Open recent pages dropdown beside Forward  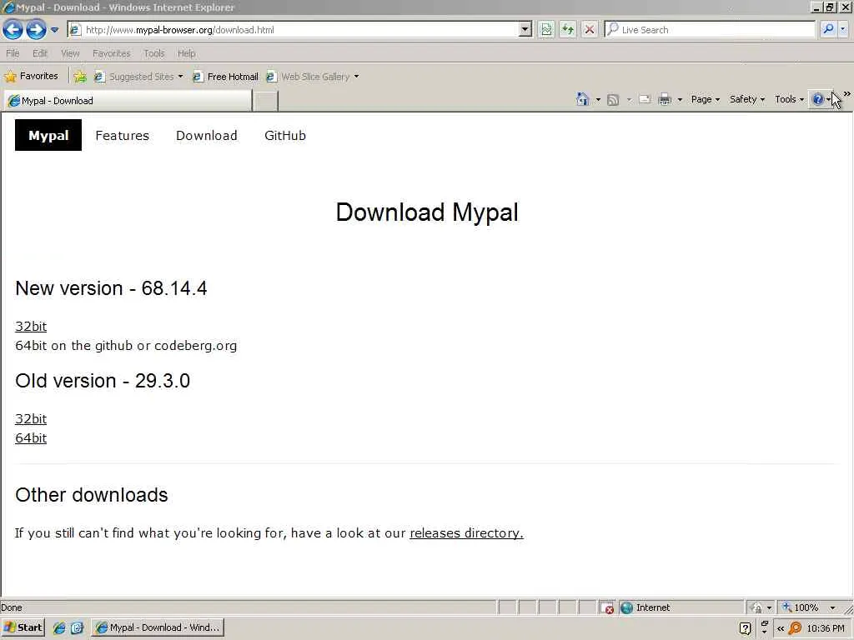(54, 30)
